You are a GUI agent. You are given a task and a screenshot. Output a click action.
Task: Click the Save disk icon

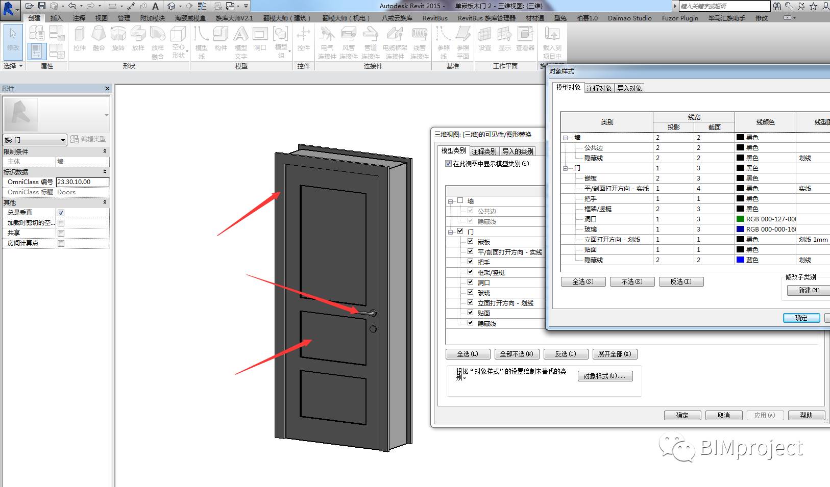tap(42, 6)
